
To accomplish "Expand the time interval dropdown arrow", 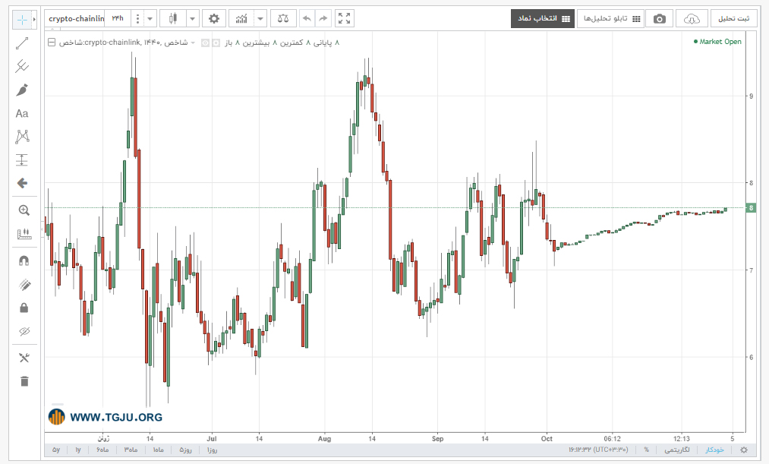I will [150, 19].
